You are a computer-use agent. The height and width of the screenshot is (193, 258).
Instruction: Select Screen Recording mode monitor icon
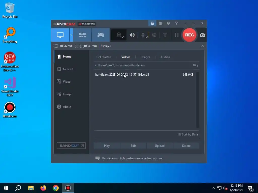pyautogui.click(x=60, y=35)
